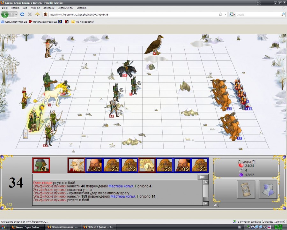Click the wolf rider unit with count 58

127,69
